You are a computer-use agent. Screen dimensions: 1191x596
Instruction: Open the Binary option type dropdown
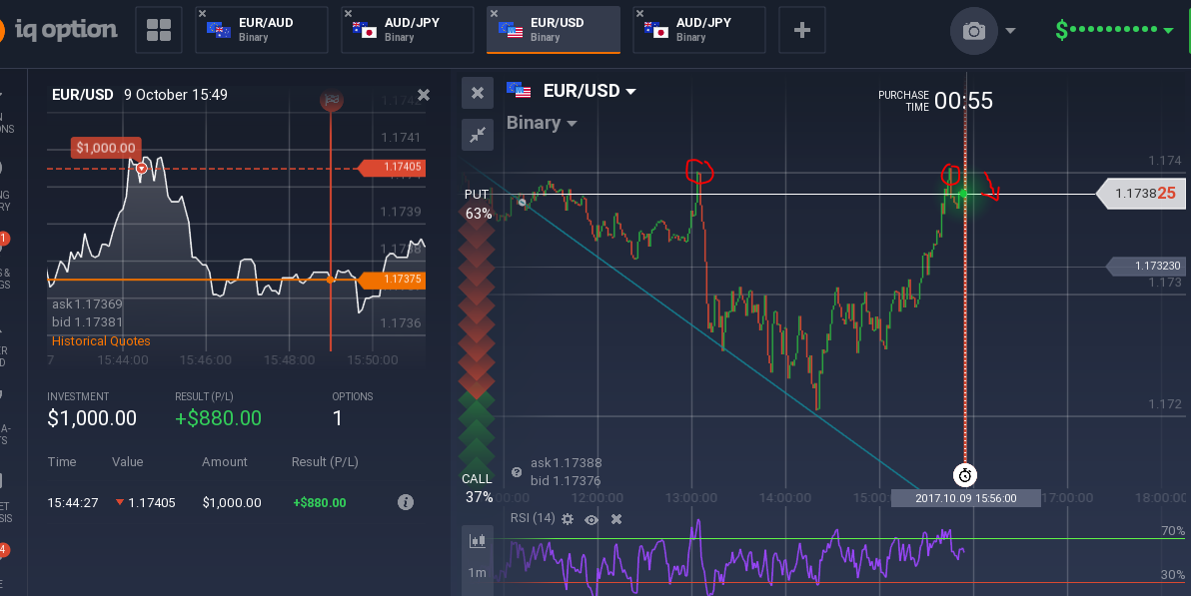[x=542, y=123]
